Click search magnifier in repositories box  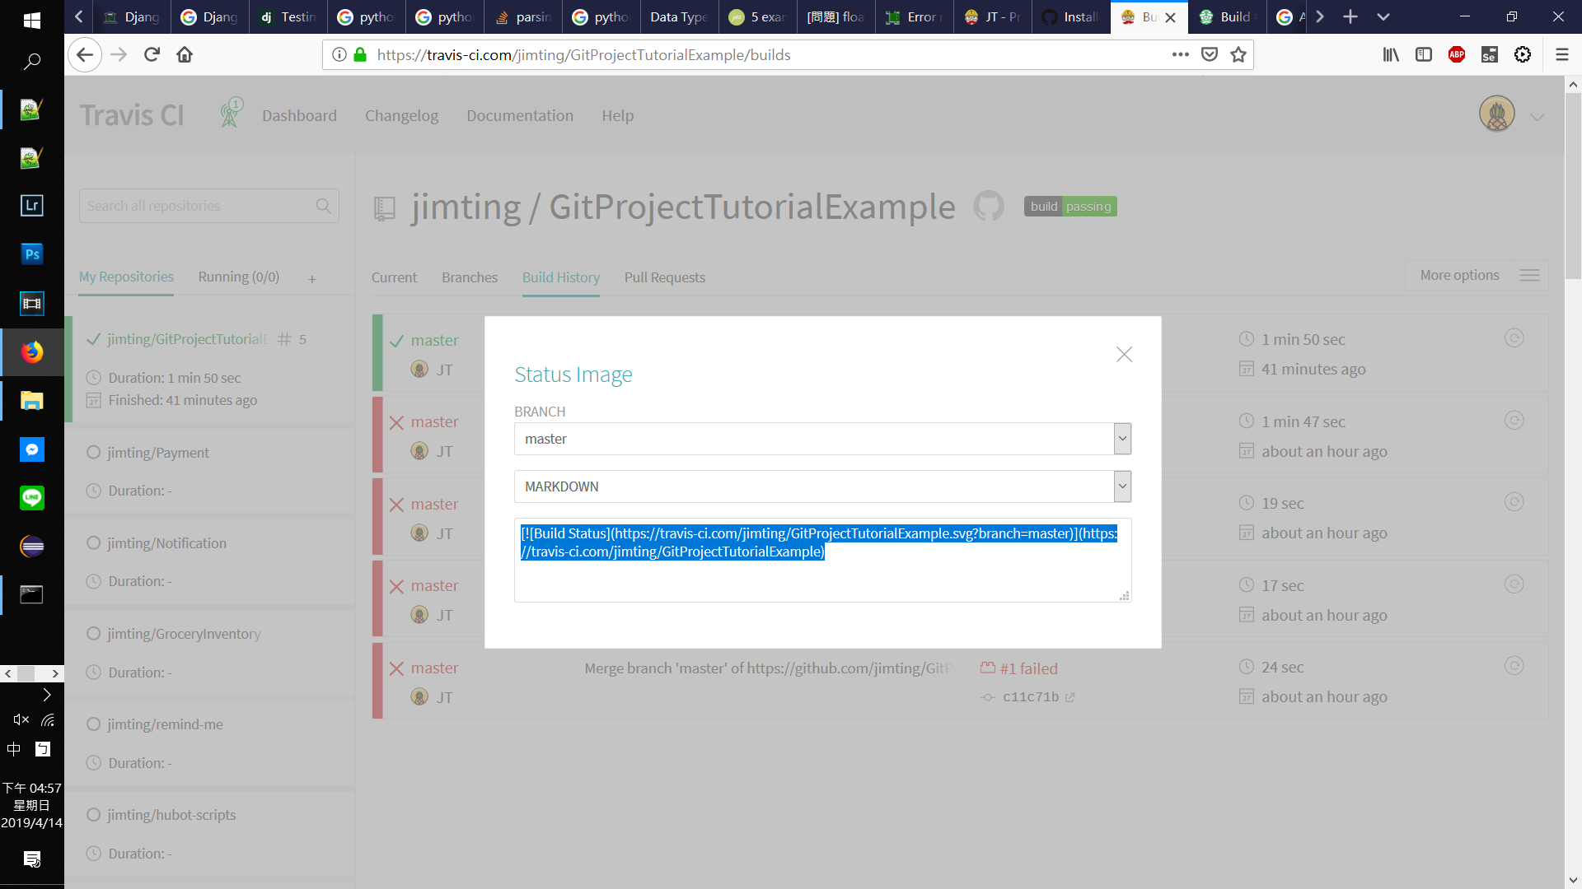pos(323,206)
